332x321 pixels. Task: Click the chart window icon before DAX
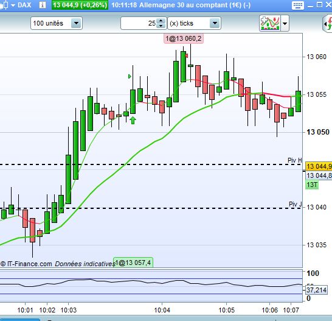point(4,5)
